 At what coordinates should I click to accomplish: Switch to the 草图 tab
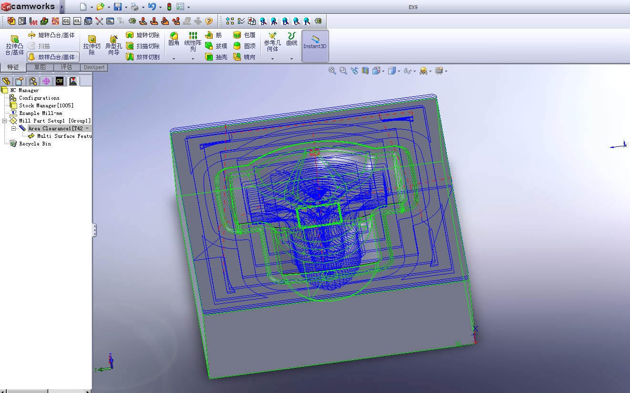coord(40,67)
